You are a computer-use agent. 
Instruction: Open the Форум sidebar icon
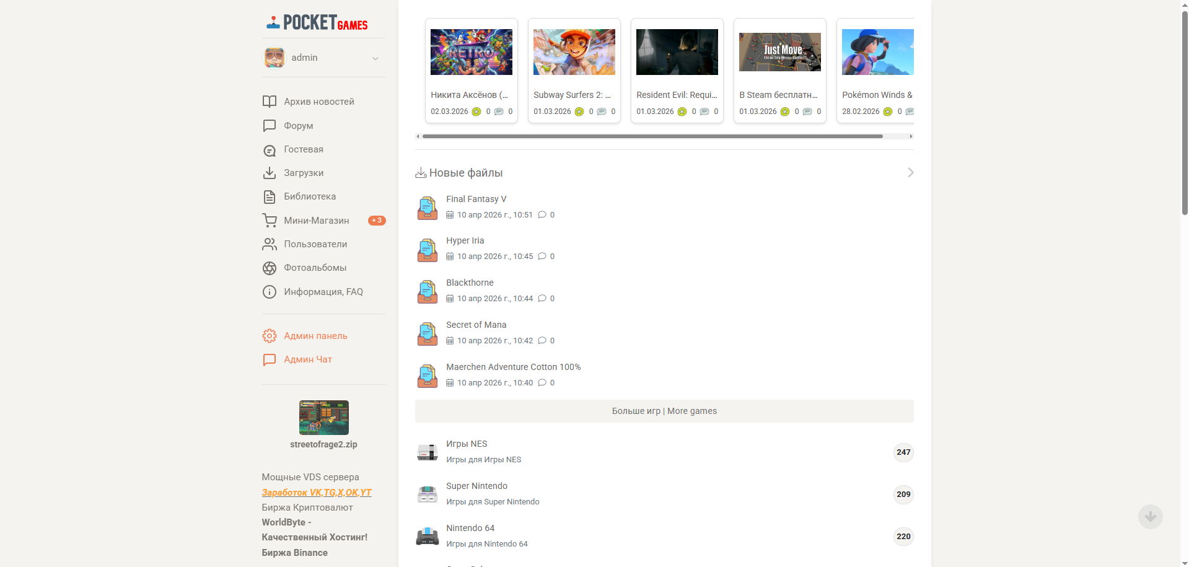pos(269,126)
